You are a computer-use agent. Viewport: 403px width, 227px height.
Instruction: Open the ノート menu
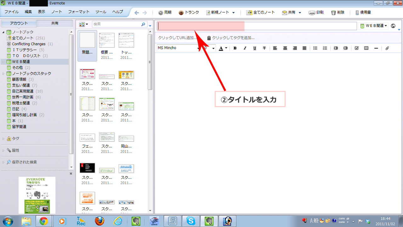click(x=57, y=12)
